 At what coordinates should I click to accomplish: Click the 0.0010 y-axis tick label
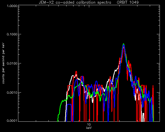pos(12,93)
